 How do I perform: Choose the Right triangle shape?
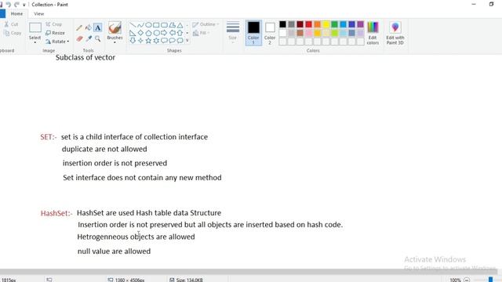point(133,33)
